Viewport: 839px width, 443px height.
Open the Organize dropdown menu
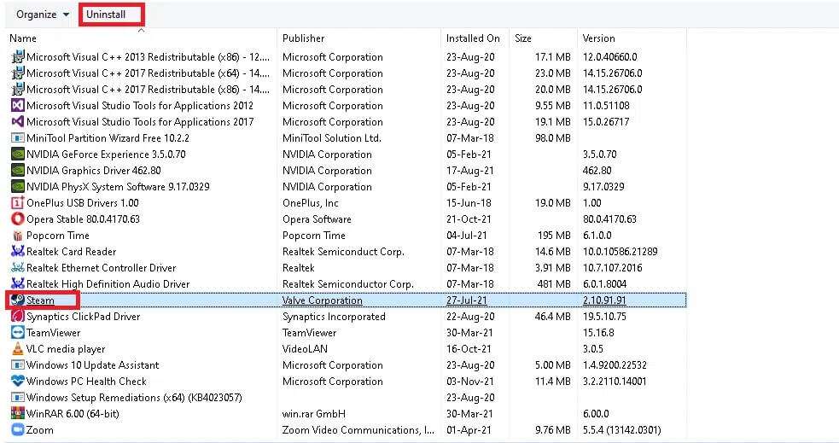point(43,15)
